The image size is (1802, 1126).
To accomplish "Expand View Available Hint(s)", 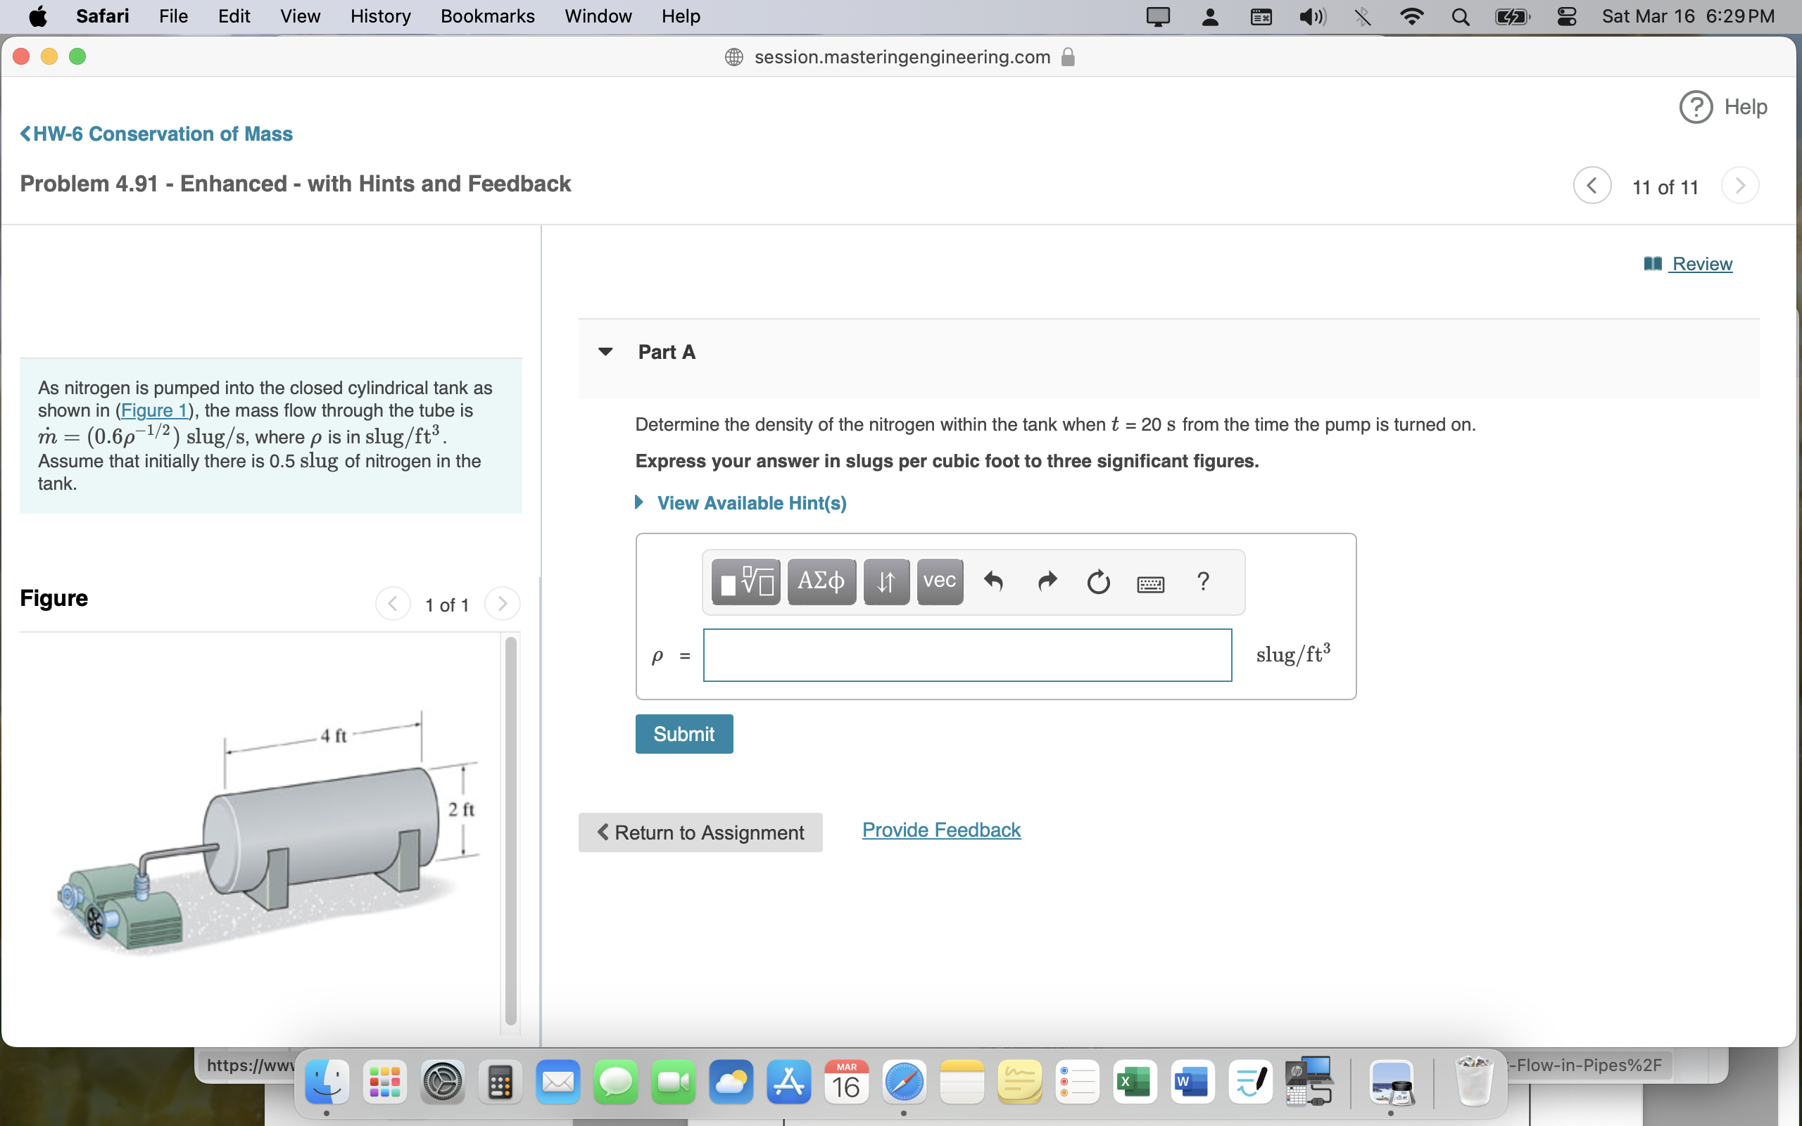I will click(750, 503).
